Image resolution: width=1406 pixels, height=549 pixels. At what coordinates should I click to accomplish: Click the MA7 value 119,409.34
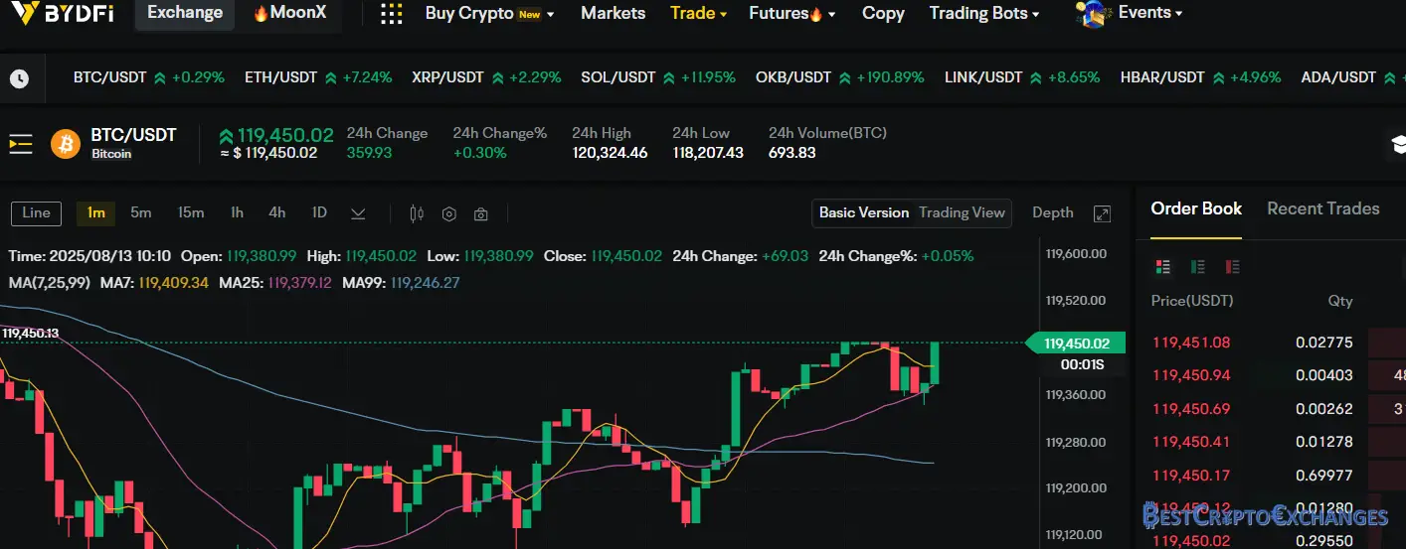pyautogui.click(x=174, y=283)
